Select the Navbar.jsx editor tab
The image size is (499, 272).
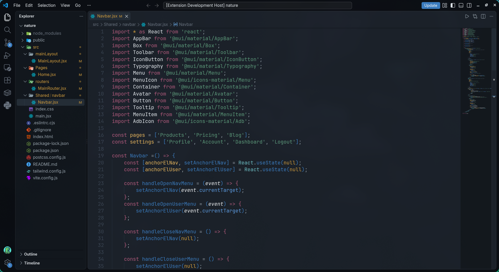click(x=109, y=16)
